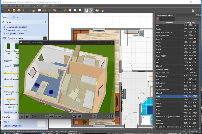The height and width of the screenshot is (134, 202).
Task: Open the Этаж menu
Action: (x=20, y=6)
